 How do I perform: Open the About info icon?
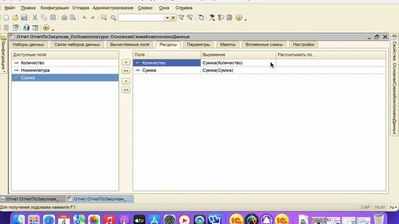[239, 17]
